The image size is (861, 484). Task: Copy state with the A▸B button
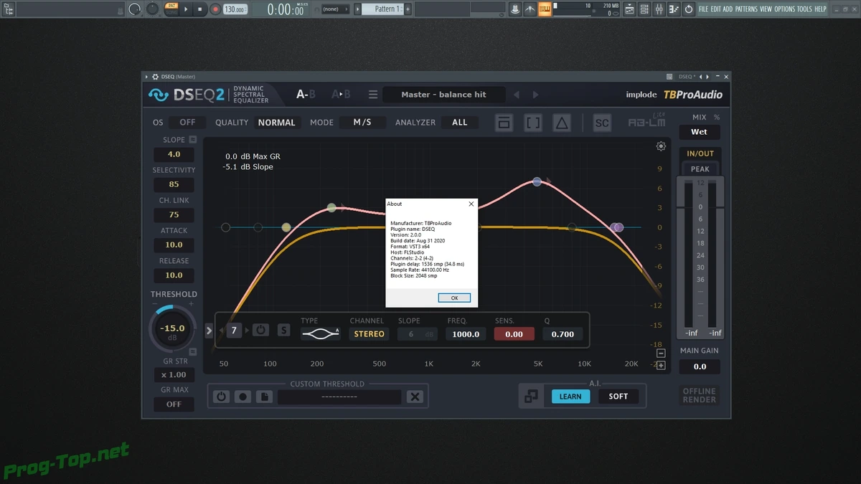tap(341, 95)
